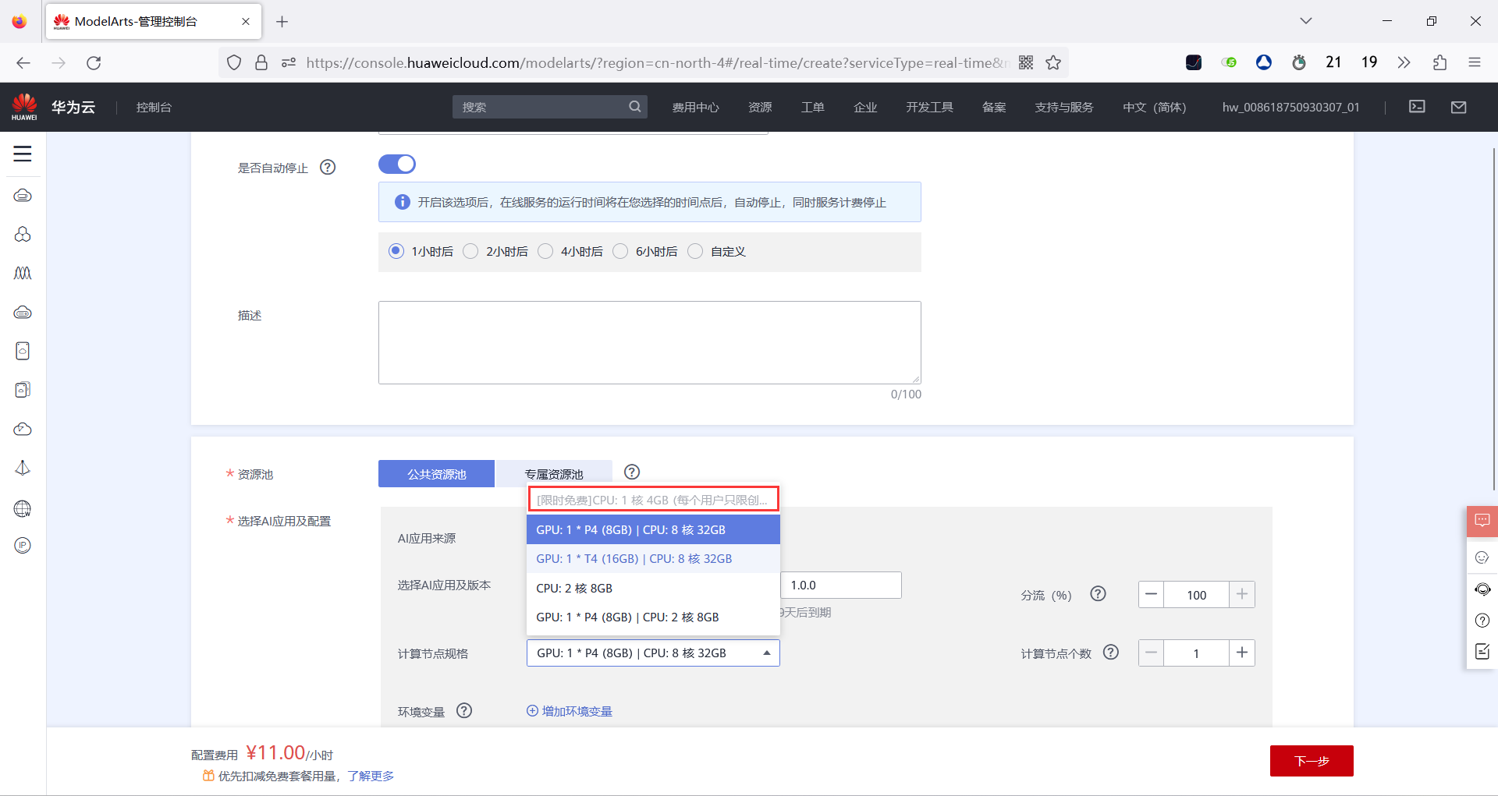The height and width of the screenshot is (796, 1498).
Task: Open the left sidebar hamburger menu
Action: pyautogui.click(x=23, y=154)
